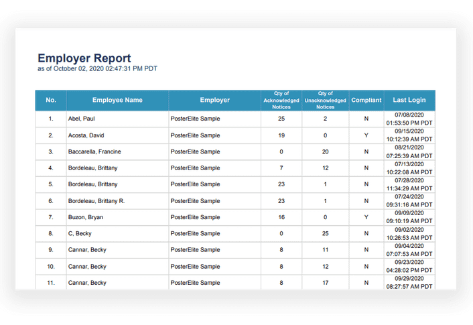Click last login '09/02/2020 10:26:53 AM PDT'

409,234
